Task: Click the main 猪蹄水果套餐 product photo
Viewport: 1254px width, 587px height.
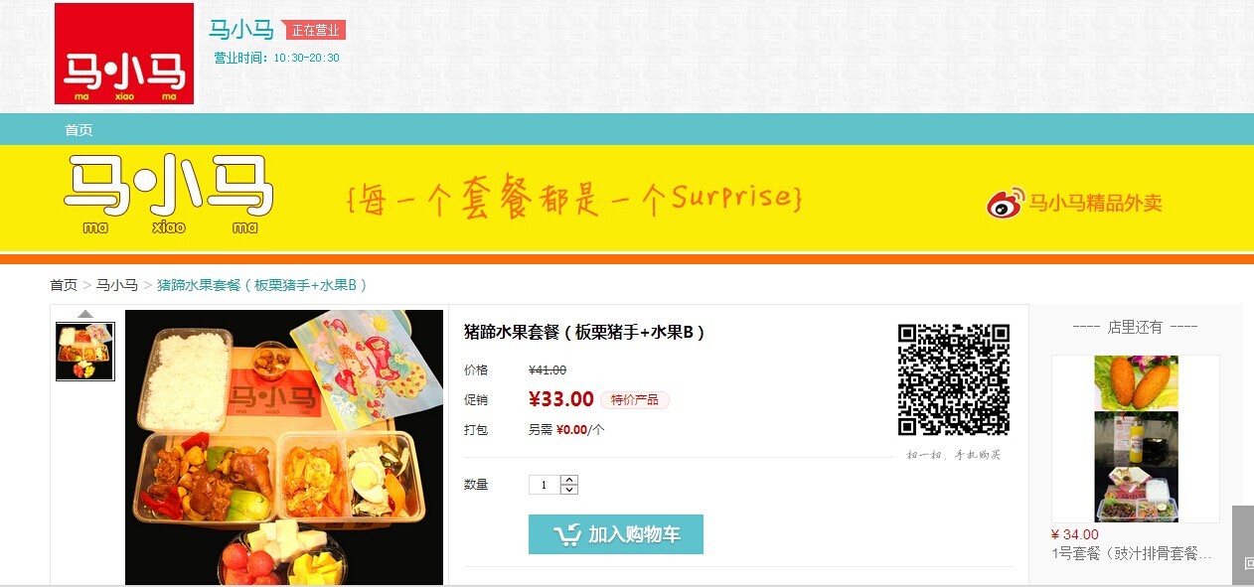Action: pos(284,447)
